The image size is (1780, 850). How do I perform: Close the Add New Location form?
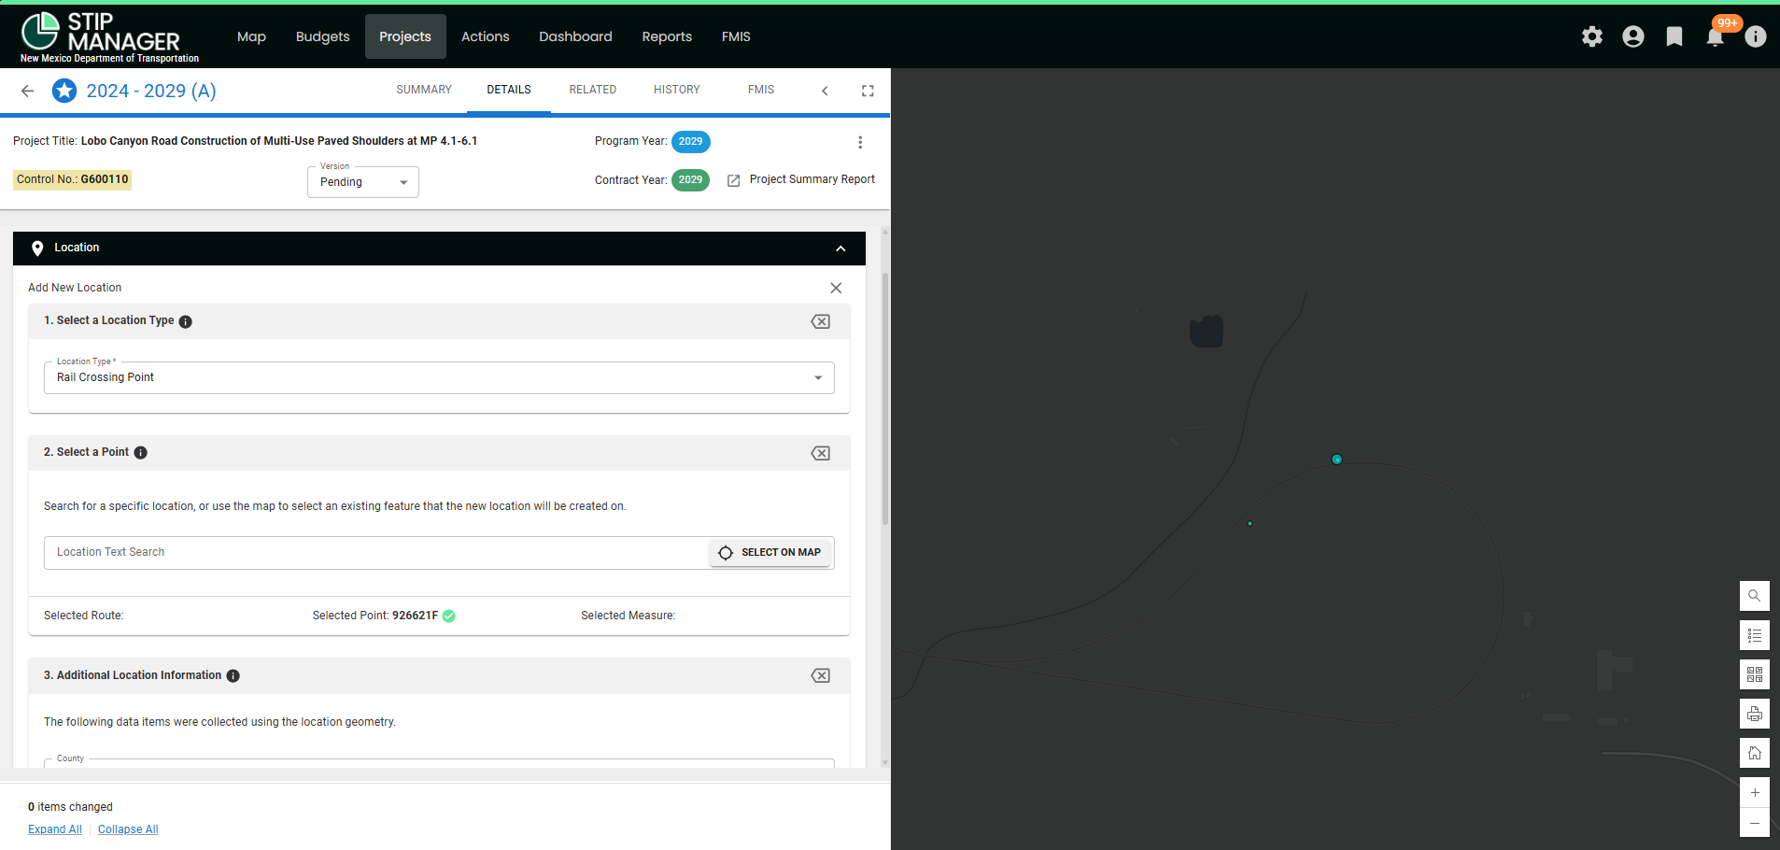coord(836,288)
